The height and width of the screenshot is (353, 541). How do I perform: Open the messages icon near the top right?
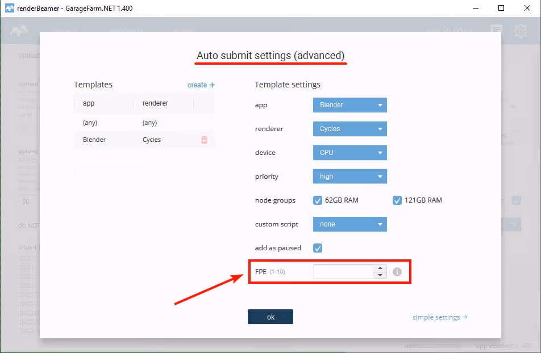click(x=496, y=30)
